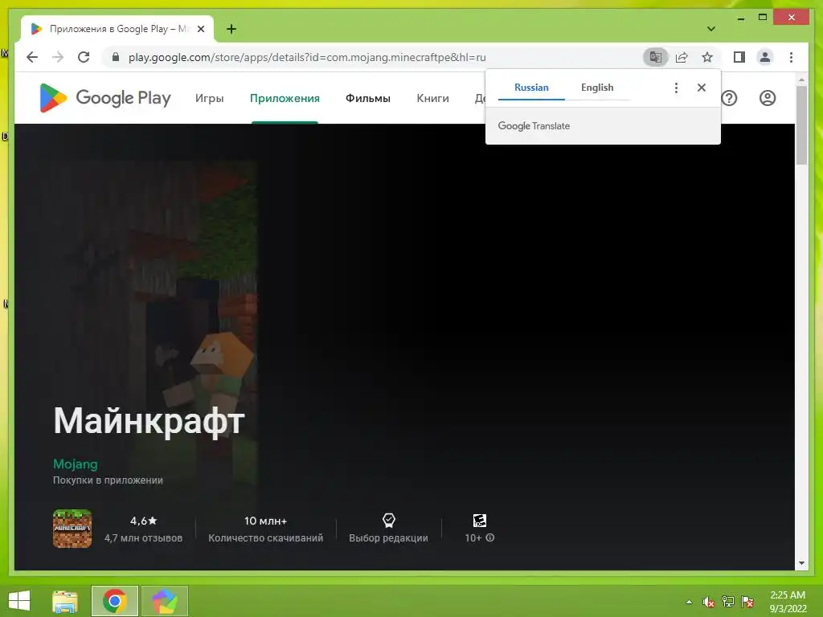The width and height of the screenshot is (823, 617).
Task: Open the Книги section
Action: tap(432, 98)
